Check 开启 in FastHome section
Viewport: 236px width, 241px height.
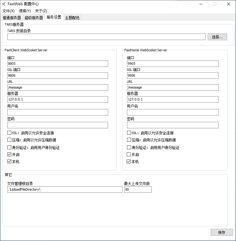point(129,154)
